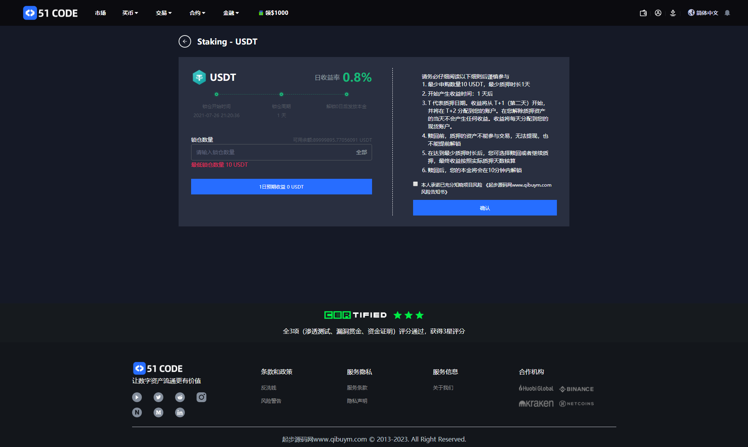Click the qibuym.com copyright footer text
Viewport: 748px width, 447px height.
374,439
